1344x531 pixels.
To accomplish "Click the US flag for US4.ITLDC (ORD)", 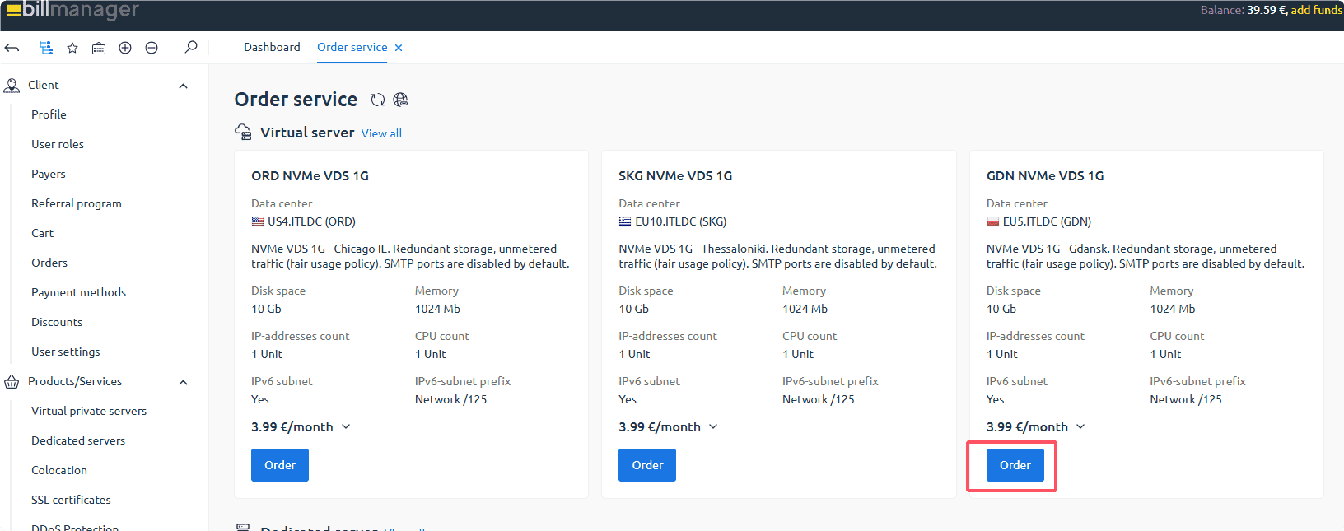I will pos(258,221).
